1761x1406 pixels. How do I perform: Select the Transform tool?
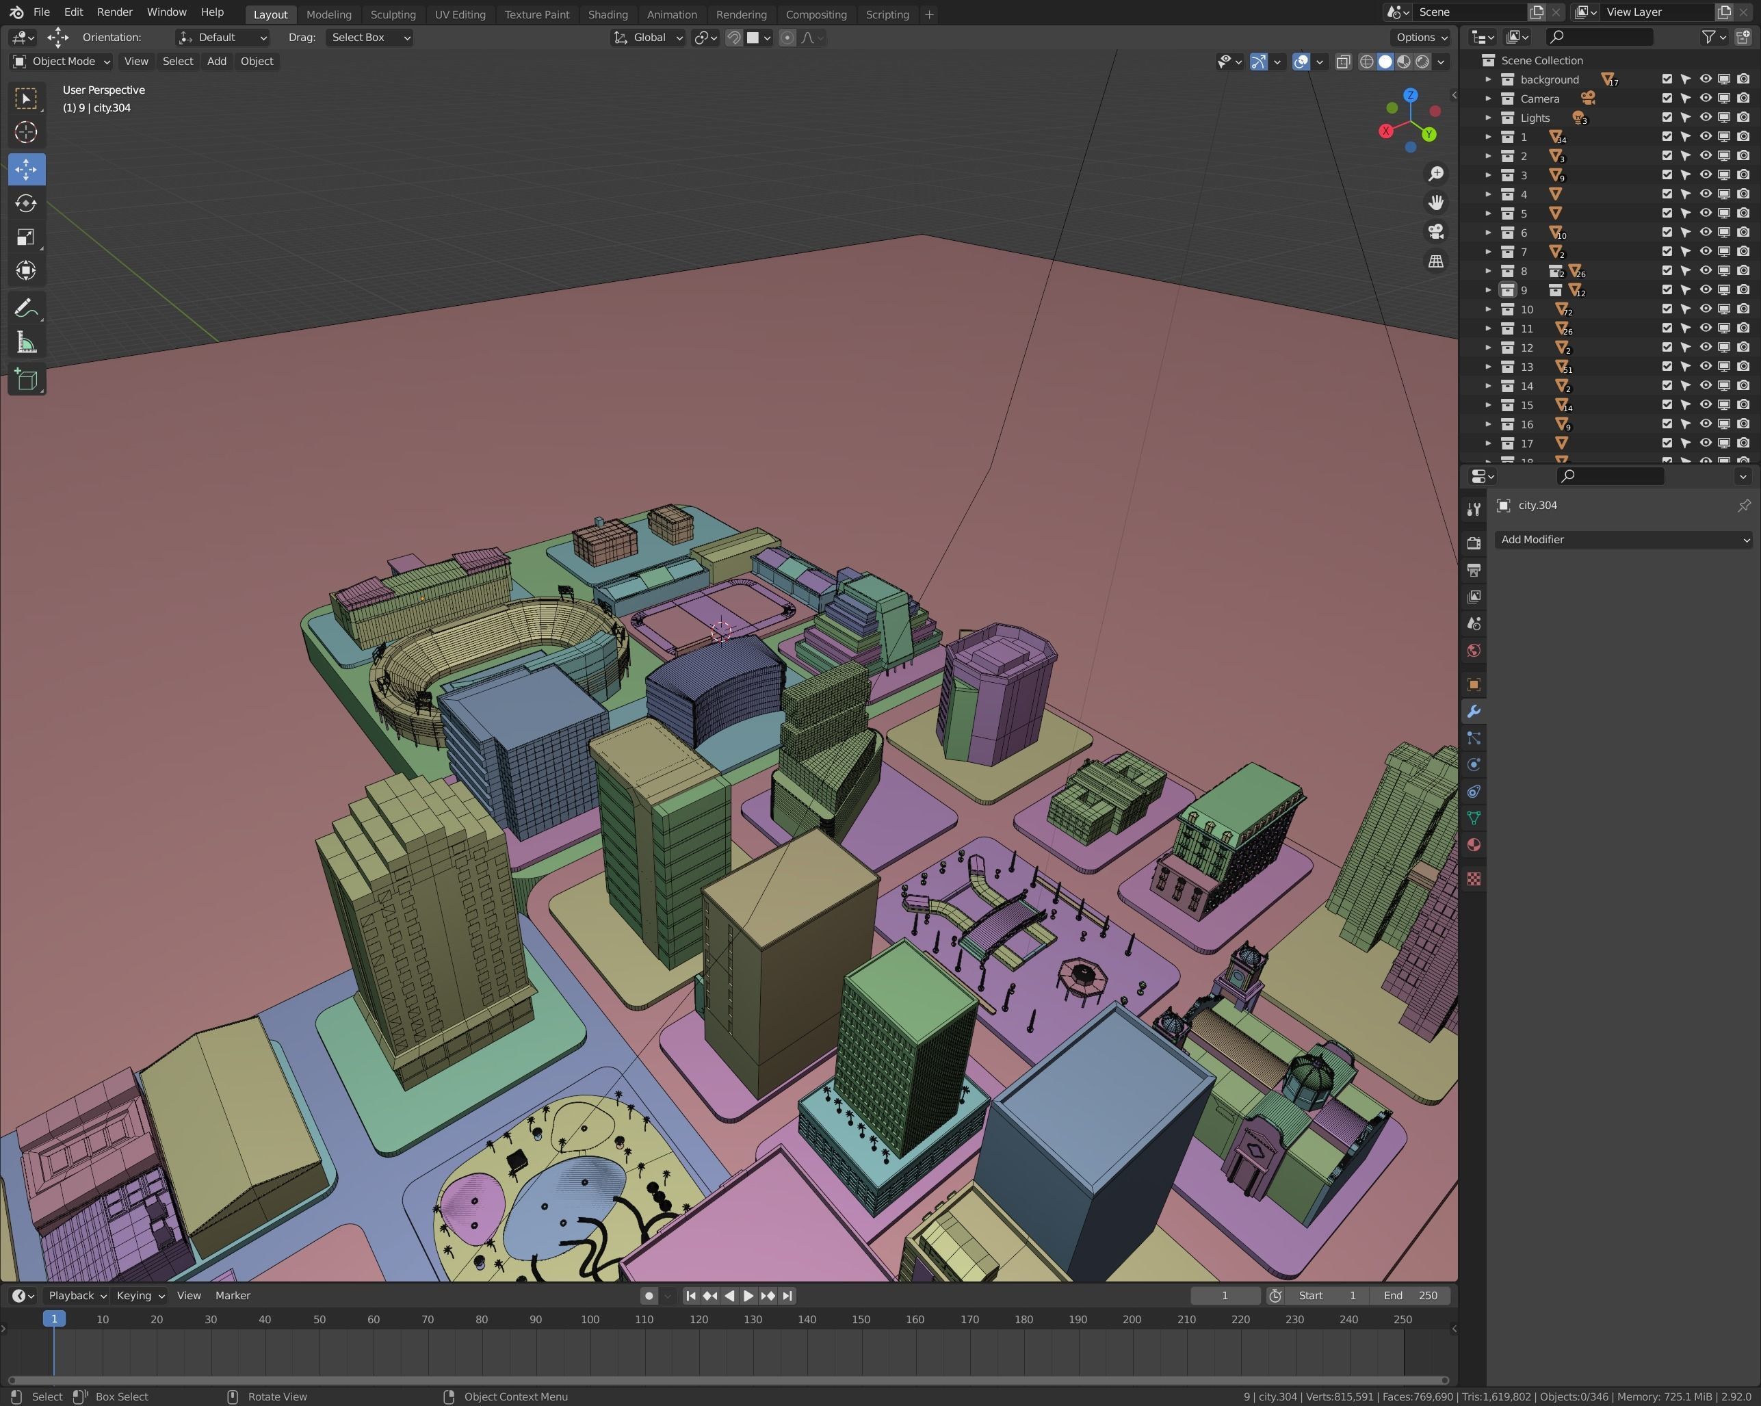point(26,270)
